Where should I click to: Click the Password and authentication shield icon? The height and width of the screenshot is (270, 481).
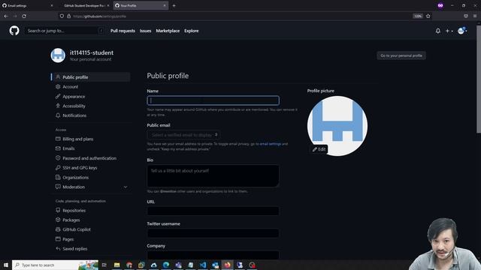click(x=58, y=158)
